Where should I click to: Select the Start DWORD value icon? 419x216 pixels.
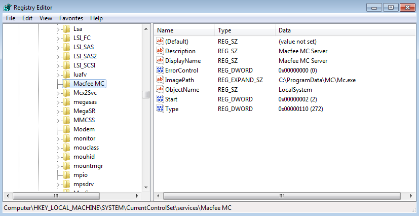[x=160, y=99]
